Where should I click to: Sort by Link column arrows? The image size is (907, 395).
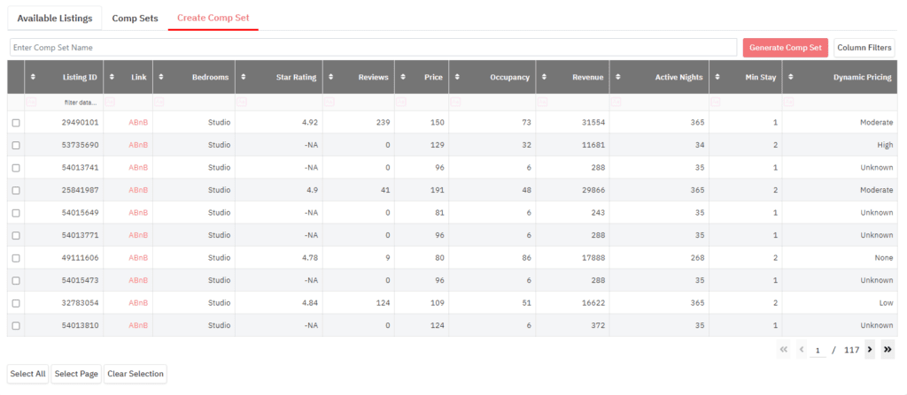point(112,78)
